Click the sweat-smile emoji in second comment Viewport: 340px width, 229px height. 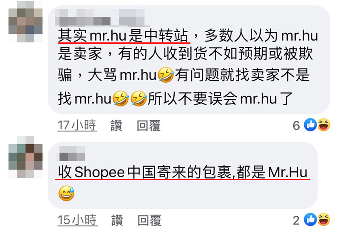click(66, 193)
